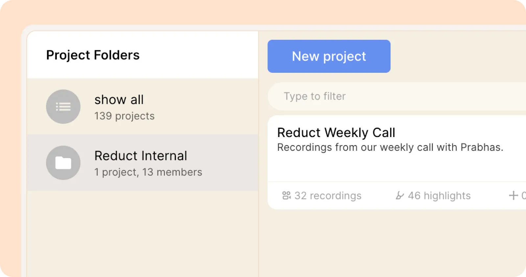Select the Reduct Internal folder name
The width and height of the screenshot is (526, 277).
(141, 156)
